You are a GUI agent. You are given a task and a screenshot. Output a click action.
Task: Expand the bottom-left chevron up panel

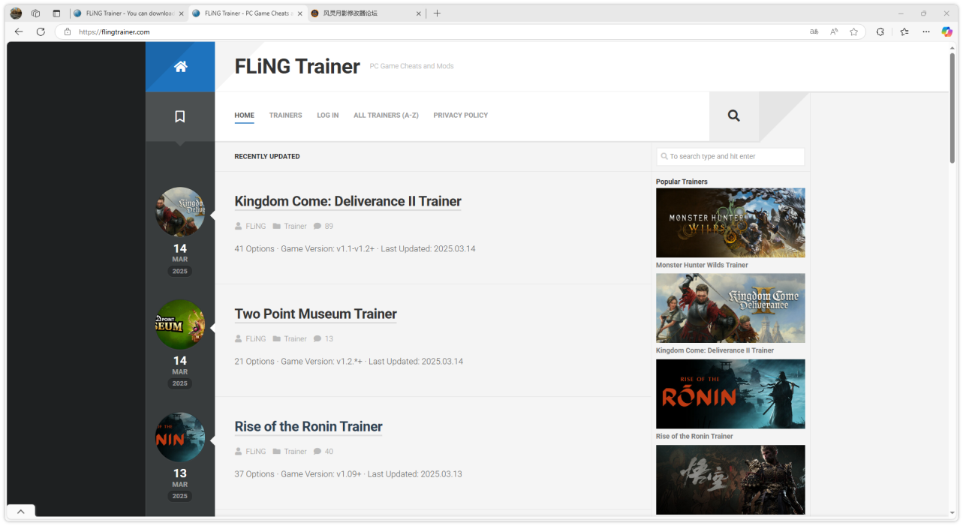click(21, 511)
